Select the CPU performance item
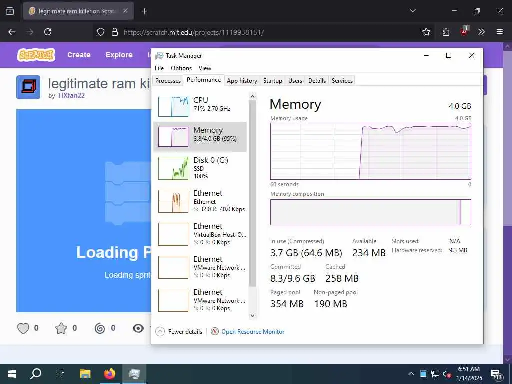This screenshot has height=384, width=512. click(x=200, y=106)
